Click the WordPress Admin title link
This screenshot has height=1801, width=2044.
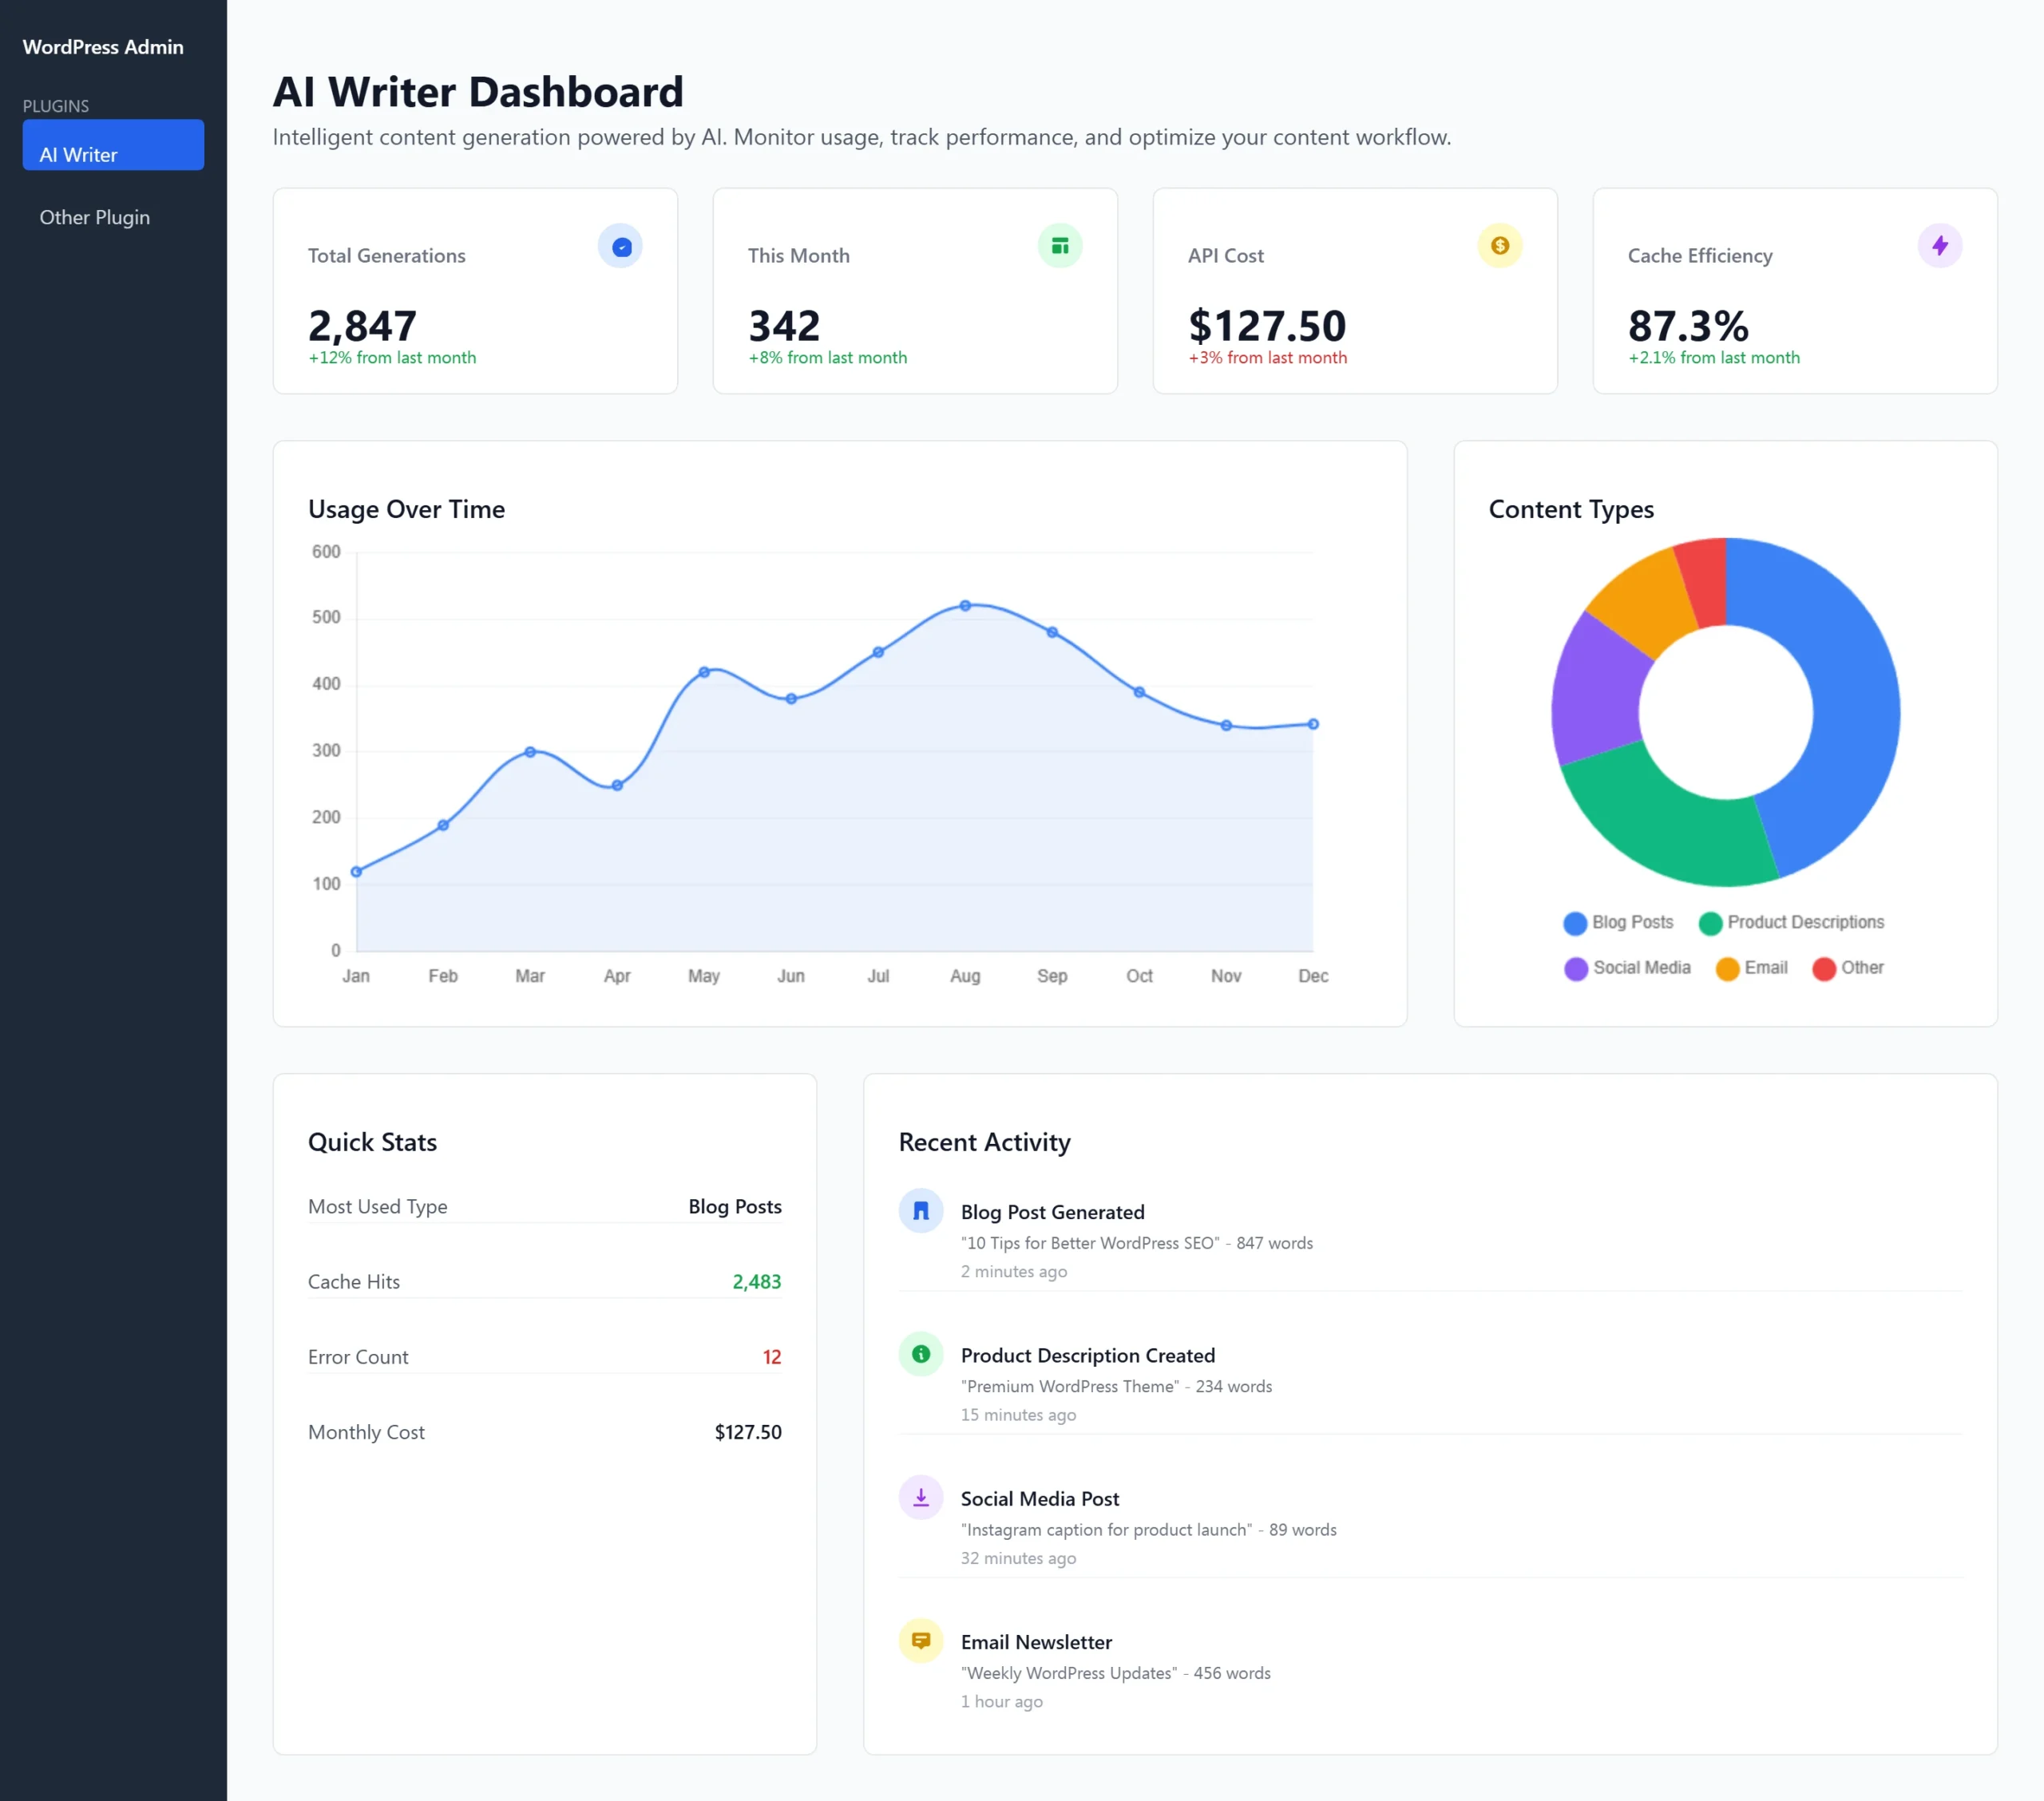[103, 47]
